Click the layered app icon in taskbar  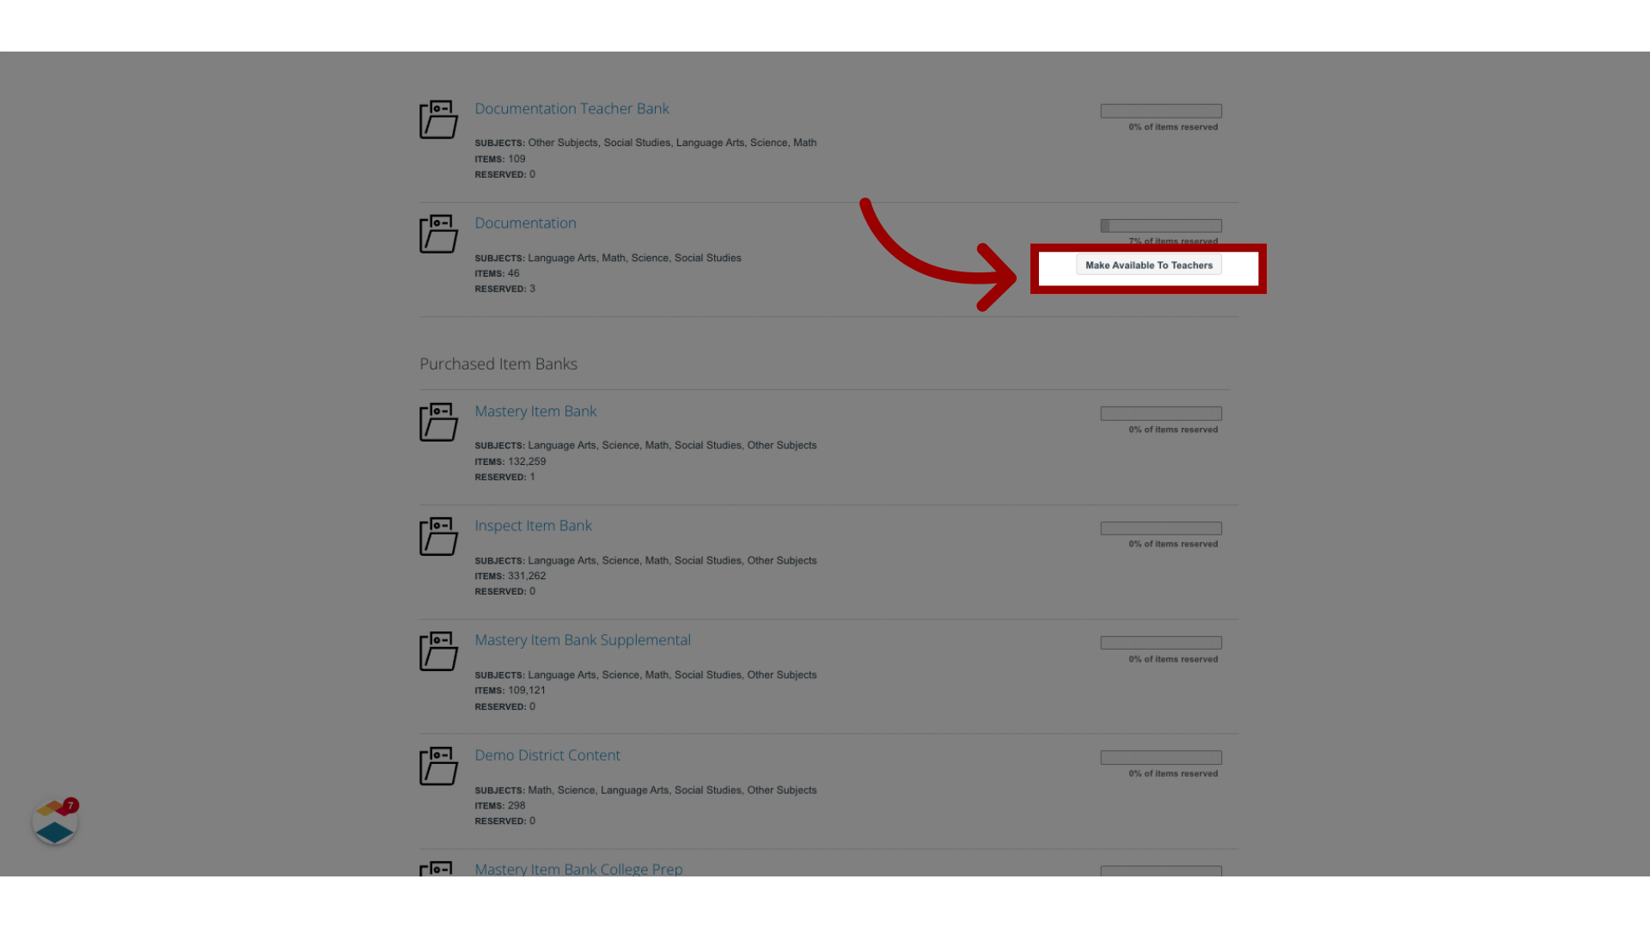coord(54,822)
